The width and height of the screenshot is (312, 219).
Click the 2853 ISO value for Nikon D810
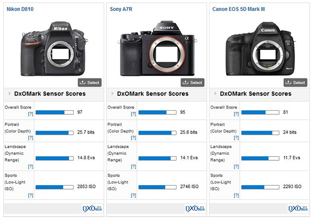tap(86, 187)
